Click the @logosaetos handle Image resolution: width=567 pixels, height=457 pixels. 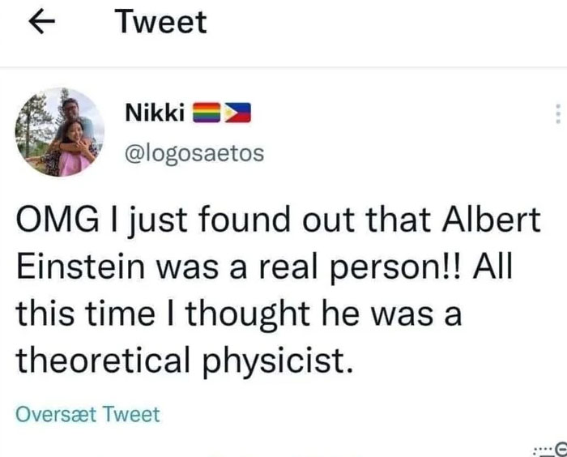(193, 152)
